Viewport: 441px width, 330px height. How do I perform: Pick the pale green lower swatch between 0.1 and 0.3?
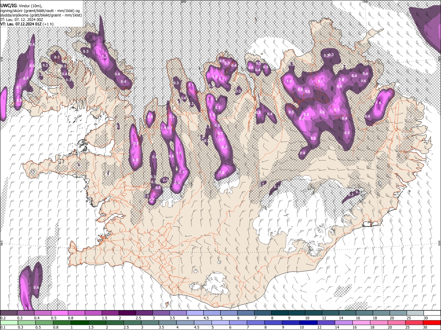[x=9, y=322]
